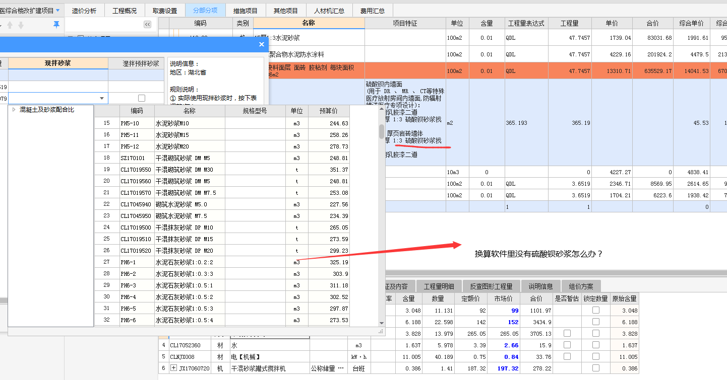
Task: Go to the 其他项目 tab
Action: tap(286, 11)
